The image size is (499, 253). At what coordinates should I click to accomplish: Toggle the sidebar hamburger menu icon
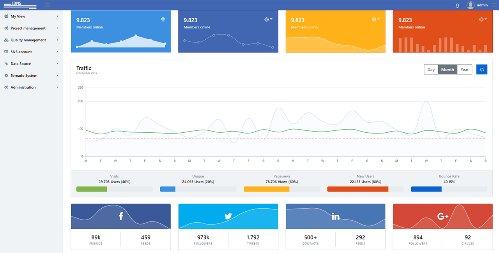(47, 5)
